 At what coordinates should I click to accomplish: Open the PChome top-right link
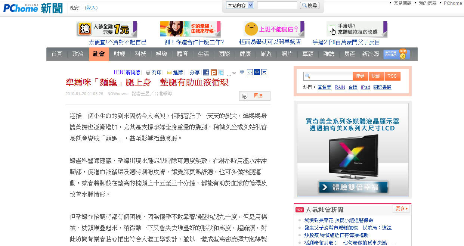453,3
